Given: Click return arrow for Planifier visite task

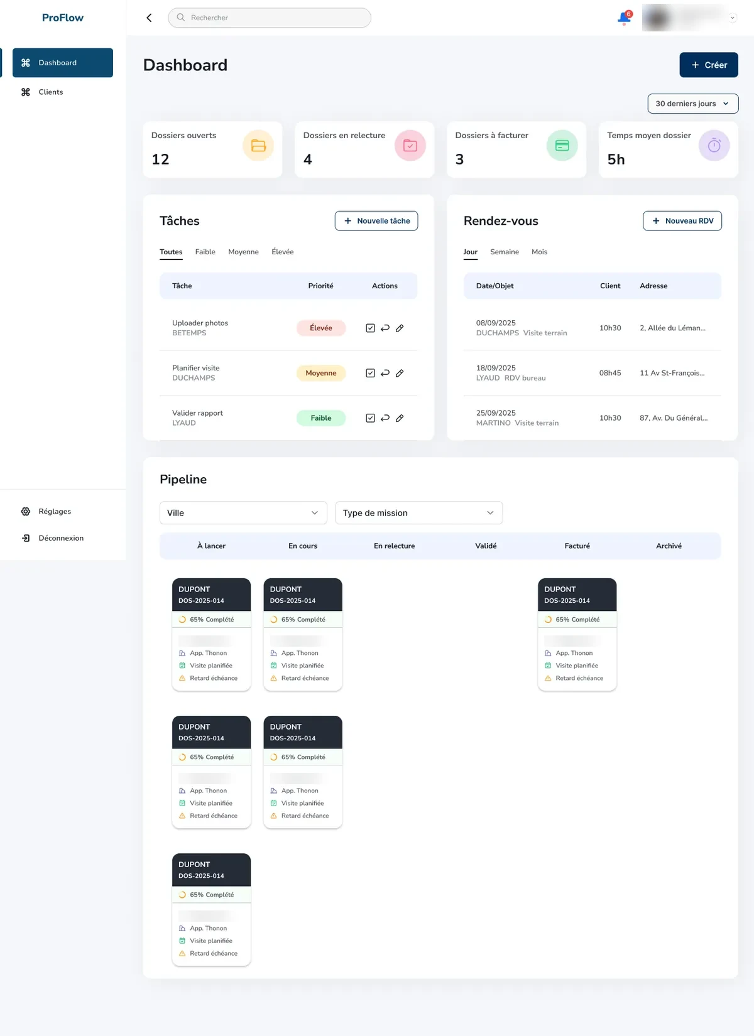Looking at the screenshot, I should 385,373.
